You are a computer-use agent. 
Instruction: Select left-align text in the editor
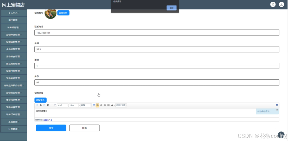(97, 105)
